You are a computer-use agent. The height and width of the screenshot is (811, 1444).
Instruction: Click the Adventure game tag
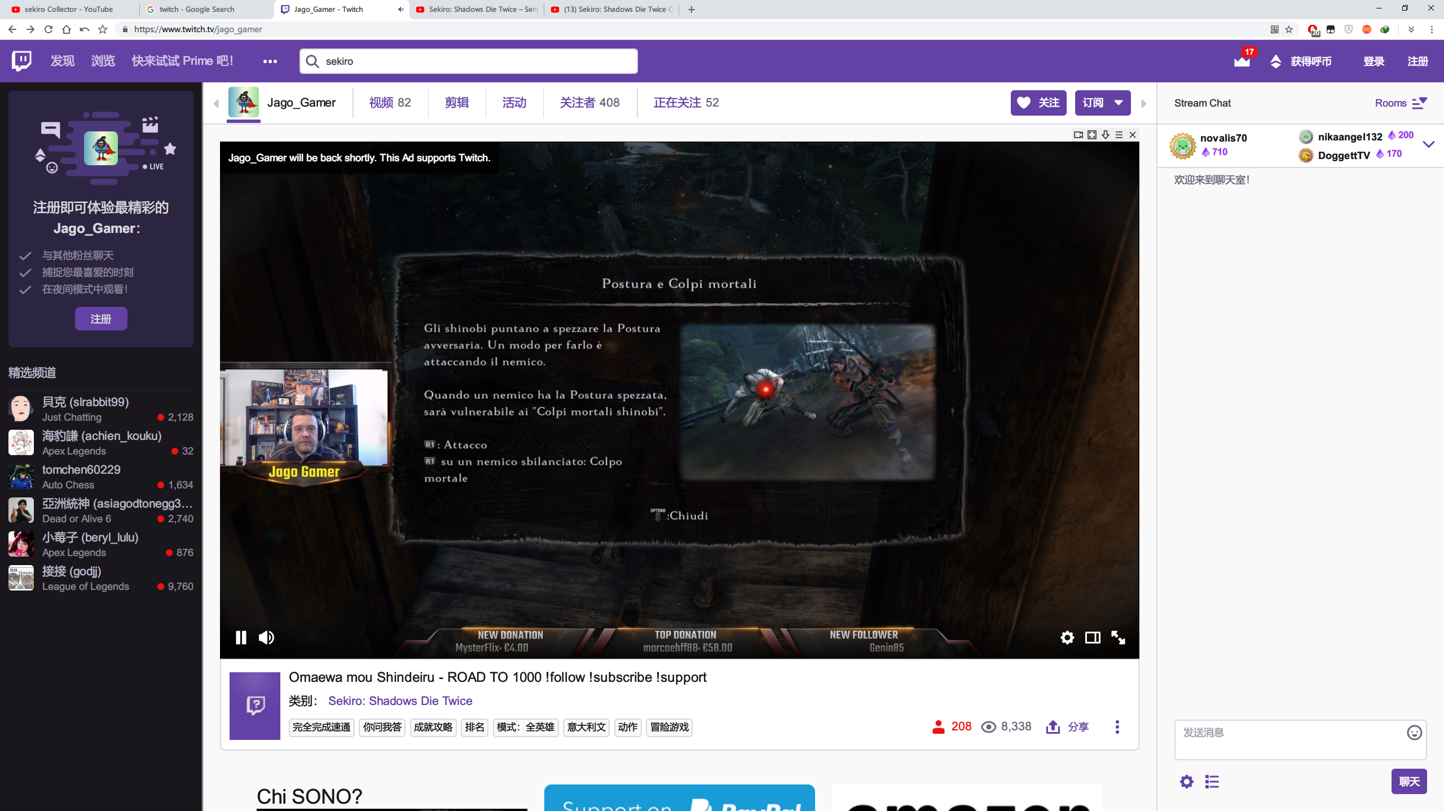670,728
